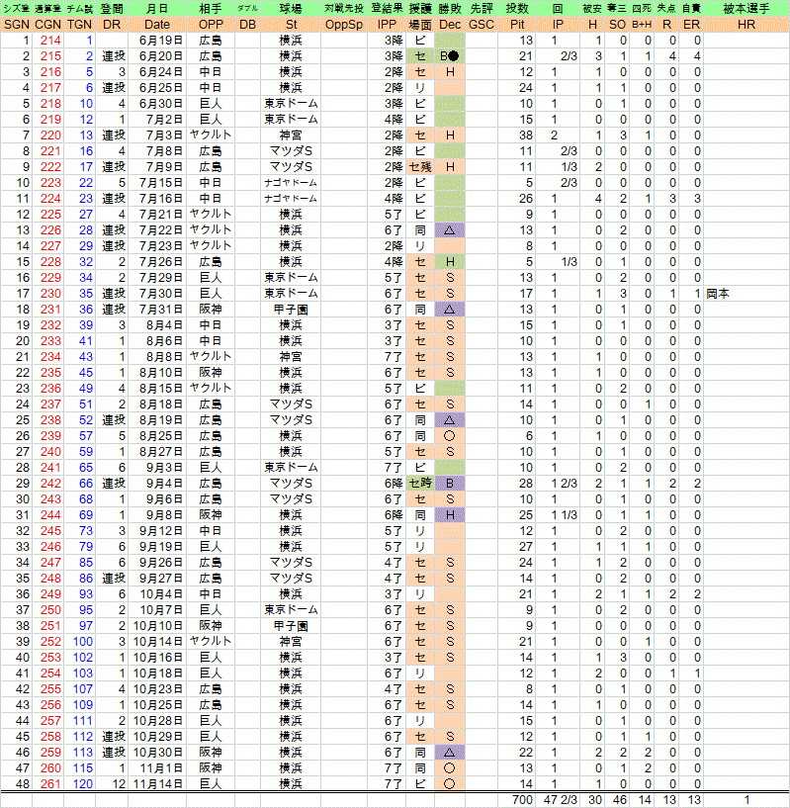Click the OPP column header
The width and height of the screenshot is (790, 808).
(211, 24)
